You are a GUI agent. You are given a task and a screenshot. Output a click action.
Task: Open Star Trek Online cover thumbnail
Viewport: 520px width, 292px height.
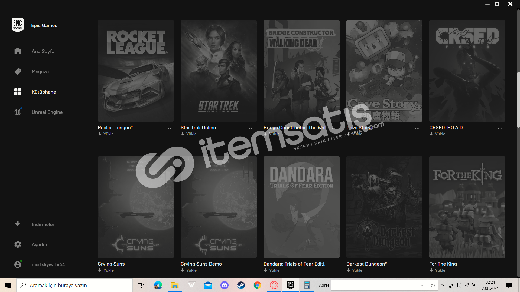coord(219,71)
